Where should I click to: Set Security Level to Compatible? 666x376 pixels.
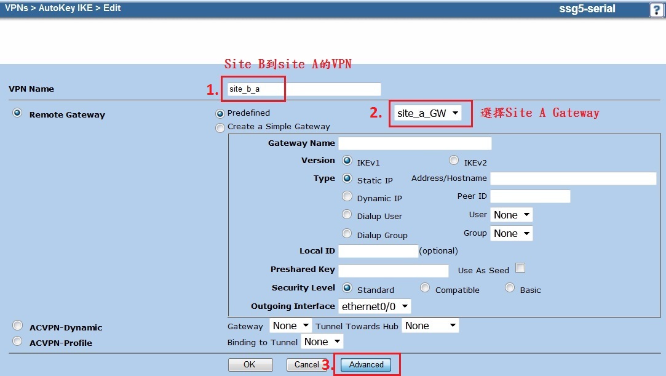coord(424,288)
